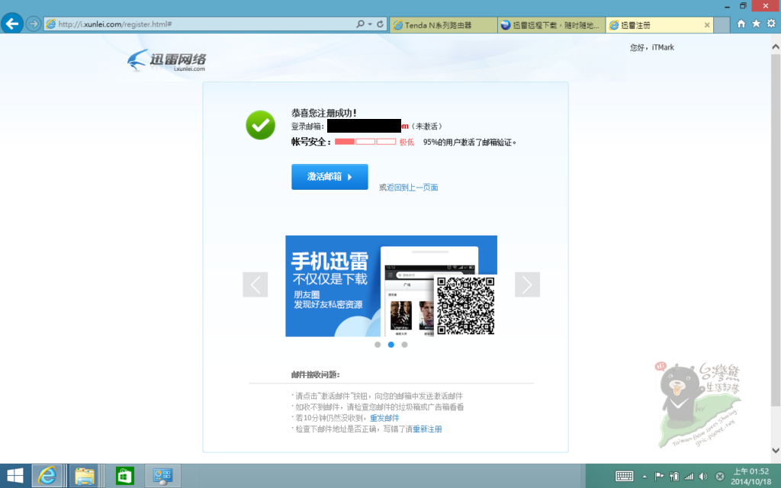This screenshot has height=488, width=781.
Task: Open the clock showing 01:52
Action: pos(750,476)
